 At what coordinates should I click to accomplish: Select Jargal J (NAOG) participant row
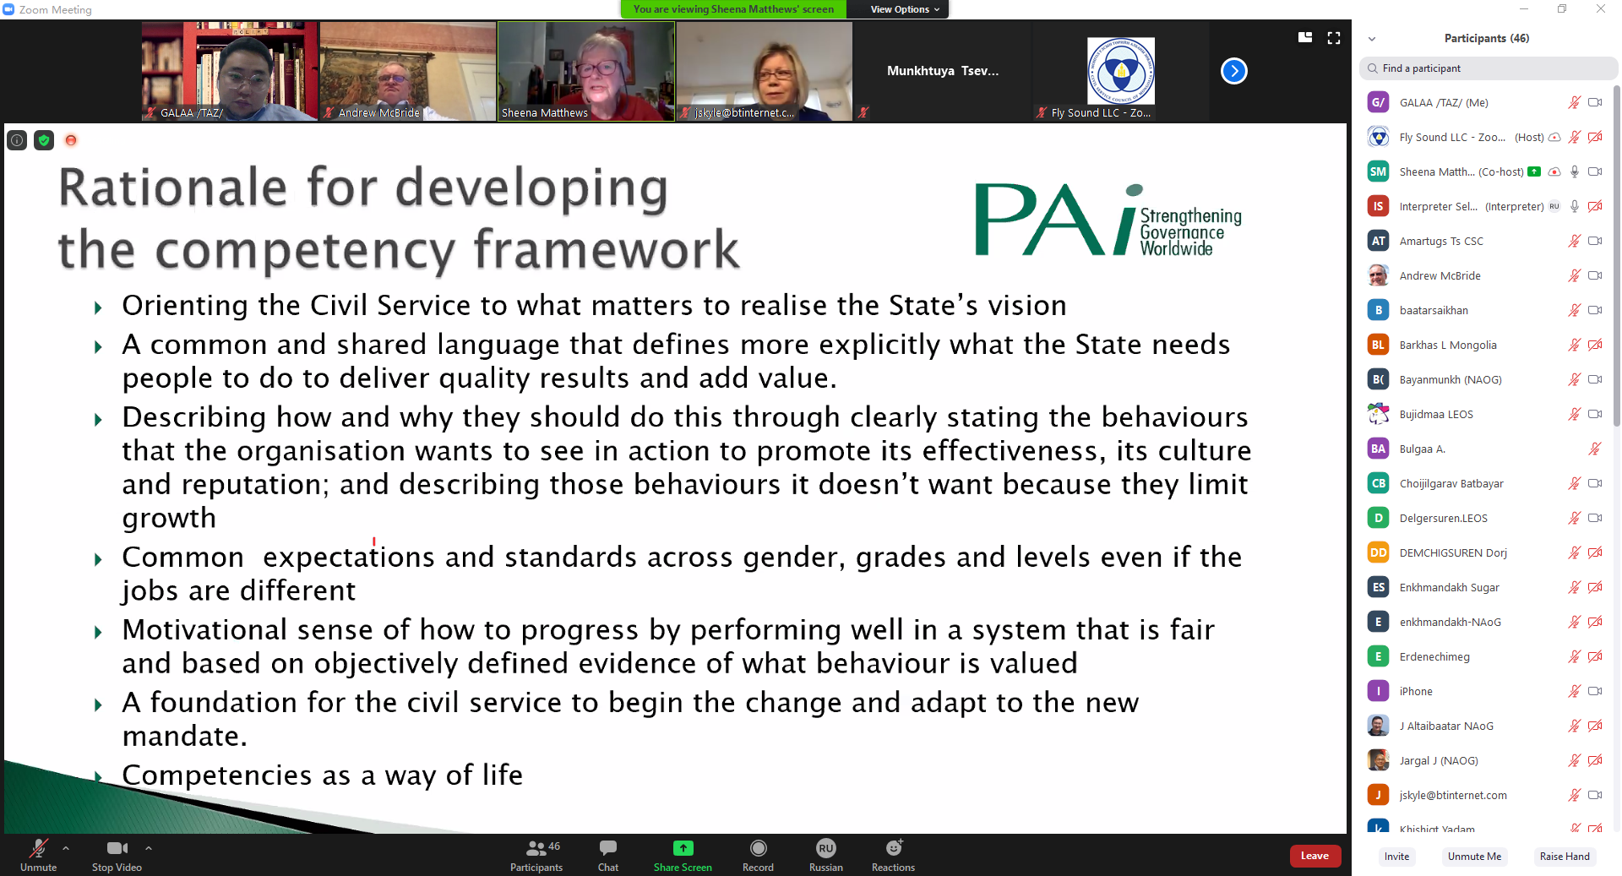[1485, 760]
